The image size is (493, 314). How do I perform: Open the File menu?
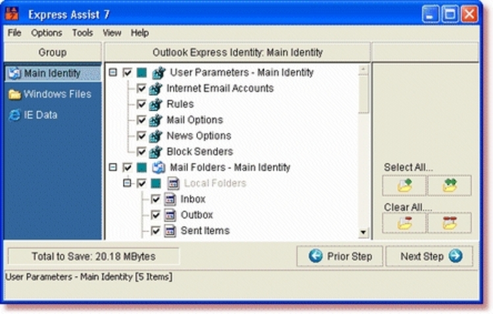[x=14, y=33]
